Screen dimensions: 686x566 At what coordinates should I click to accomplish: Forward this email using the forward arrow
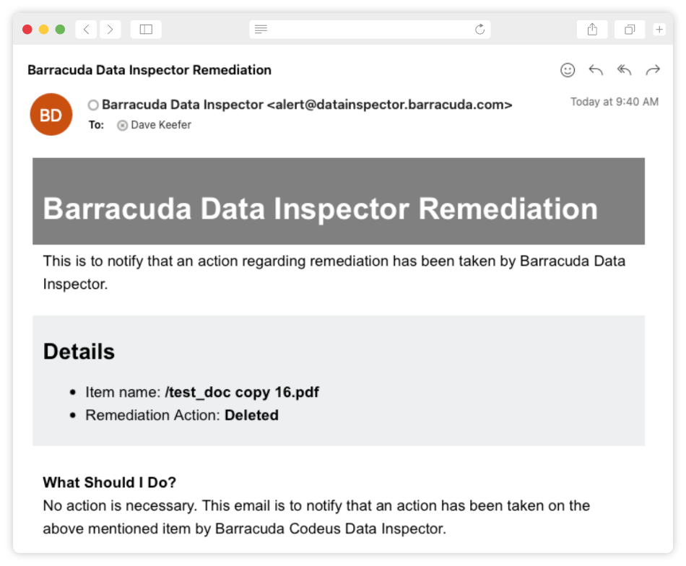pos(653,70)
